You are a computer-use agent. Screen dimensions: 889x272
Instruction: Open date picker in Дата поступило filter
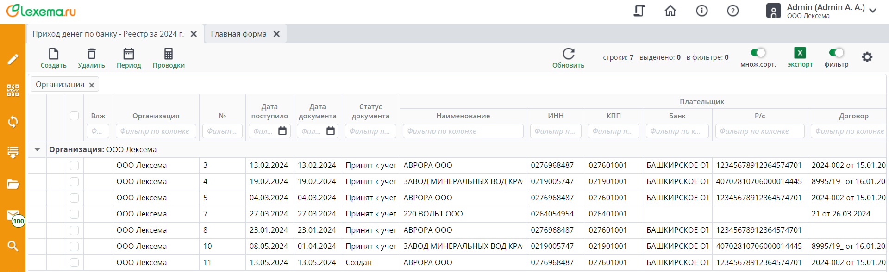282,131
